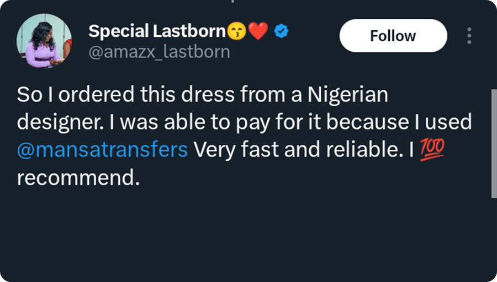Screen dimensions: 497x282
Task: Click the phrase 'because I used'
Action: coord(408,122)
